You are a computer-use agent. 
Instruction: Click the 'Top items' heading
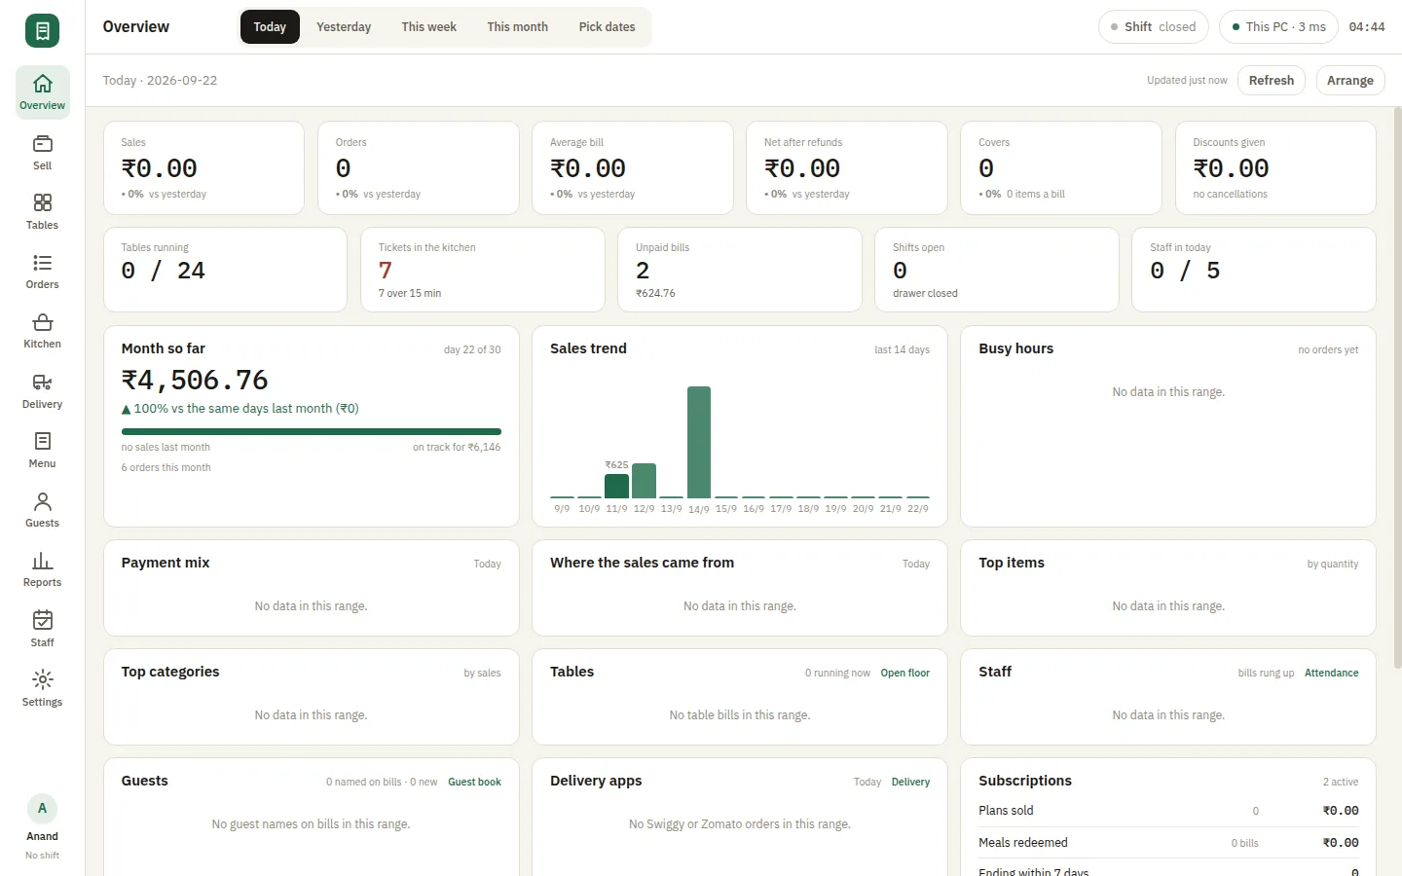click(1012, 563)
